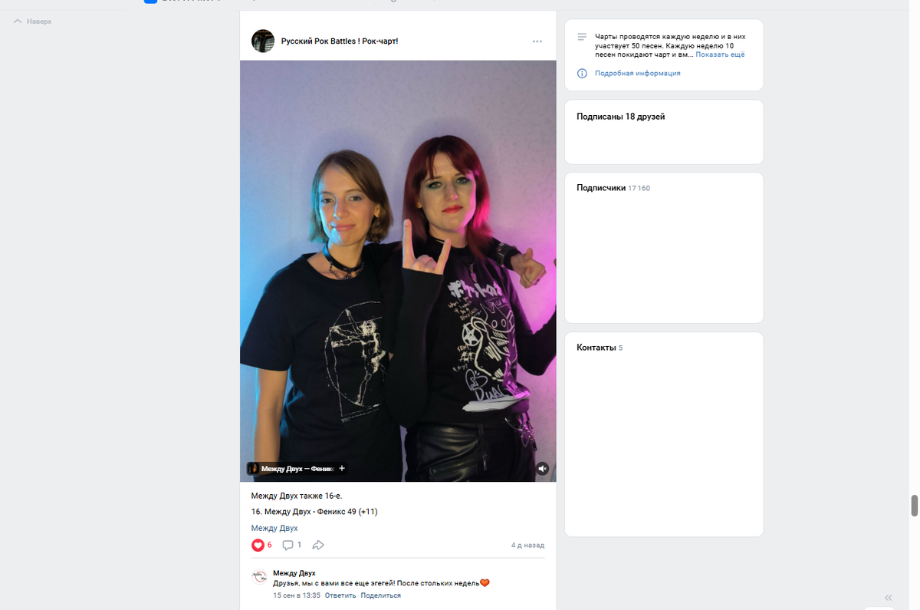
Task: Click the page vertical scrollbar thumb
Action: [x=914, y=506]
